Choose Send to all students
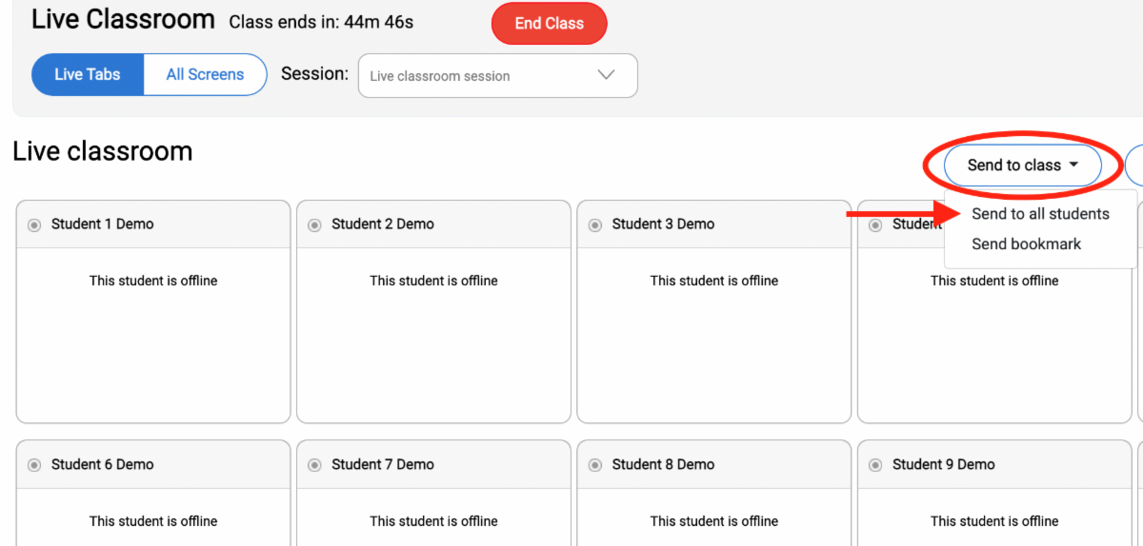The image size is (1143, 546). coord(1040,214)
